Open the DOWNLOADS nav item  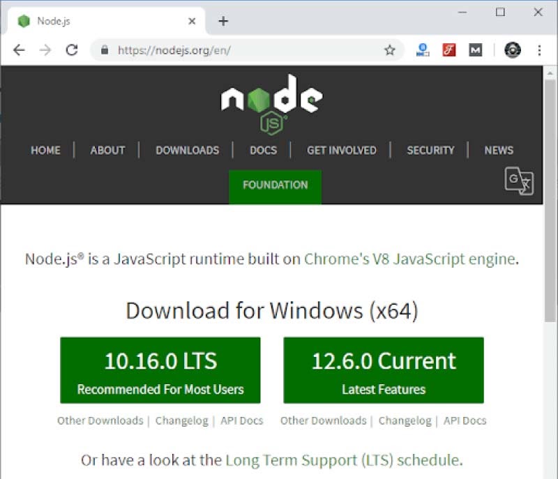tap(188, 151)
